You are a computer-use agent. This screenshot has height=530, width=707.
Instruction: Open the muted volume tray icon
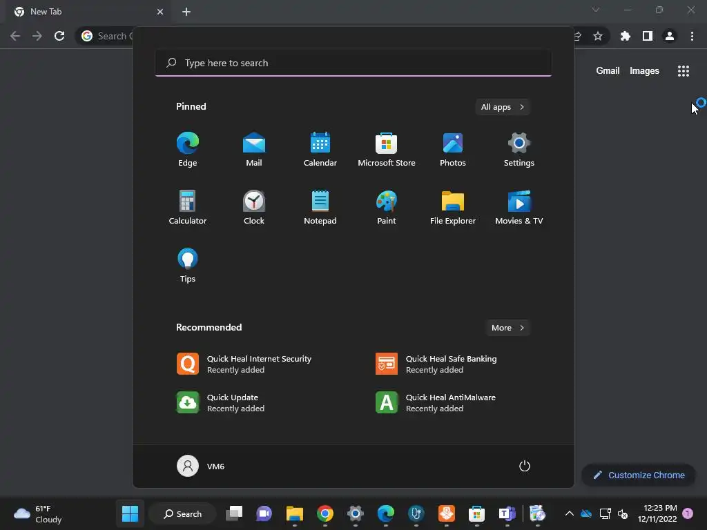click(623, 513)
